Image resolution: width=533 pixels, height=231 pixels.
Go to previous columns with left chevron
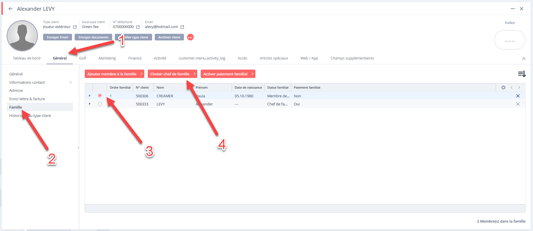click(x=511, y=87)
